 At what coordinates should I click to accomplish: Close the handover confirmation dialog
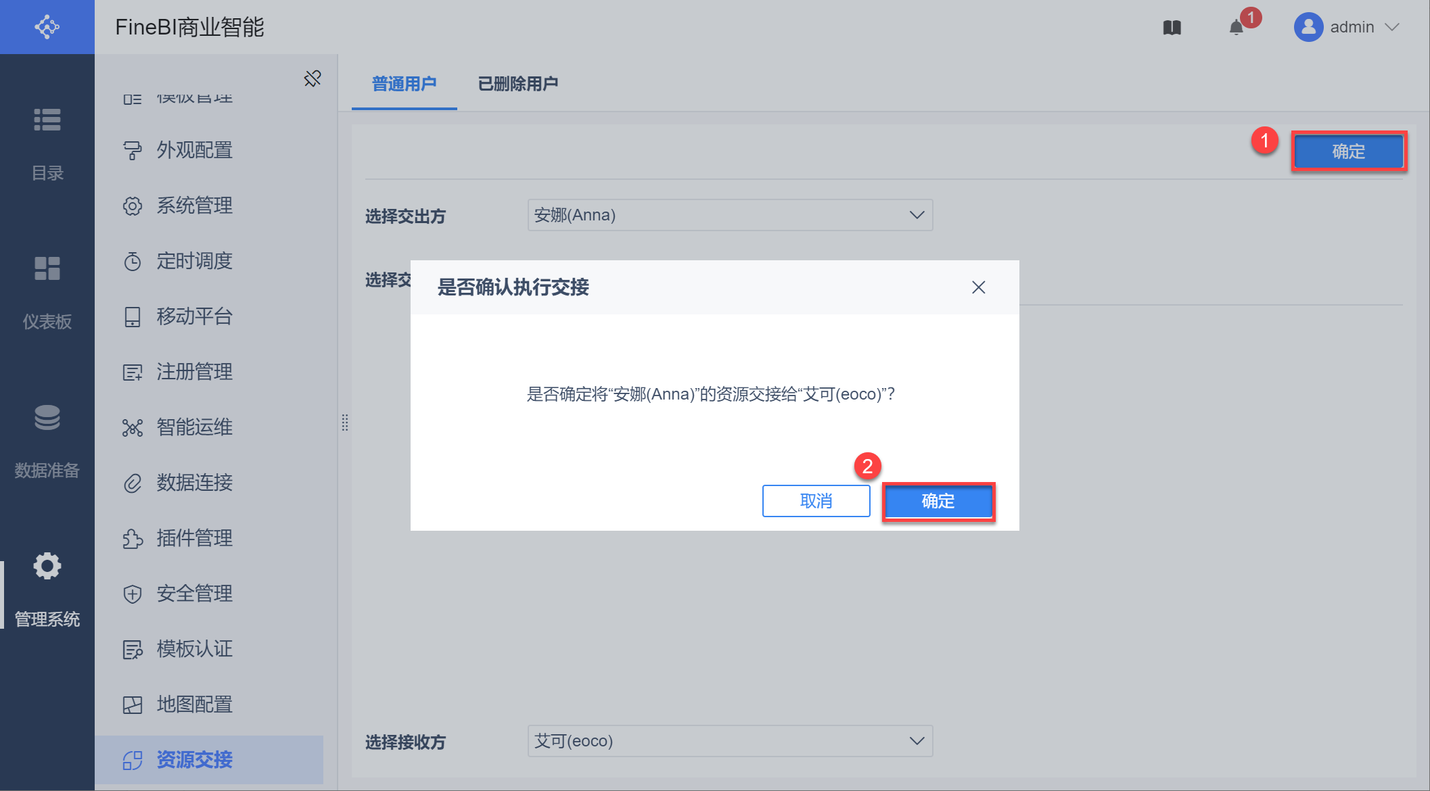[978, 287]
